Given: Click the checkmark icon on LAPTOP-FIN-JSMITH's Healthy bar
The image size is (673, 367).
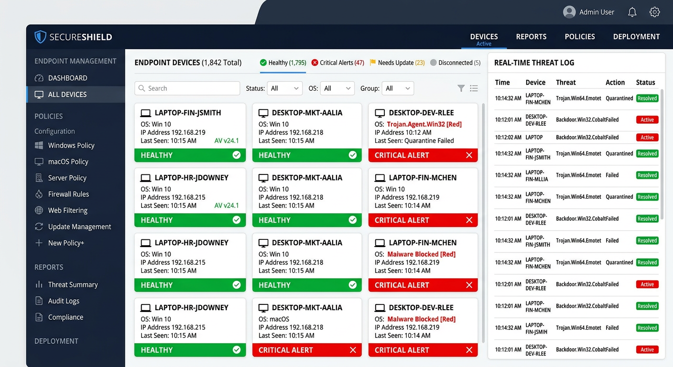Looking at the screenshot, I should (x=236, y=155).
